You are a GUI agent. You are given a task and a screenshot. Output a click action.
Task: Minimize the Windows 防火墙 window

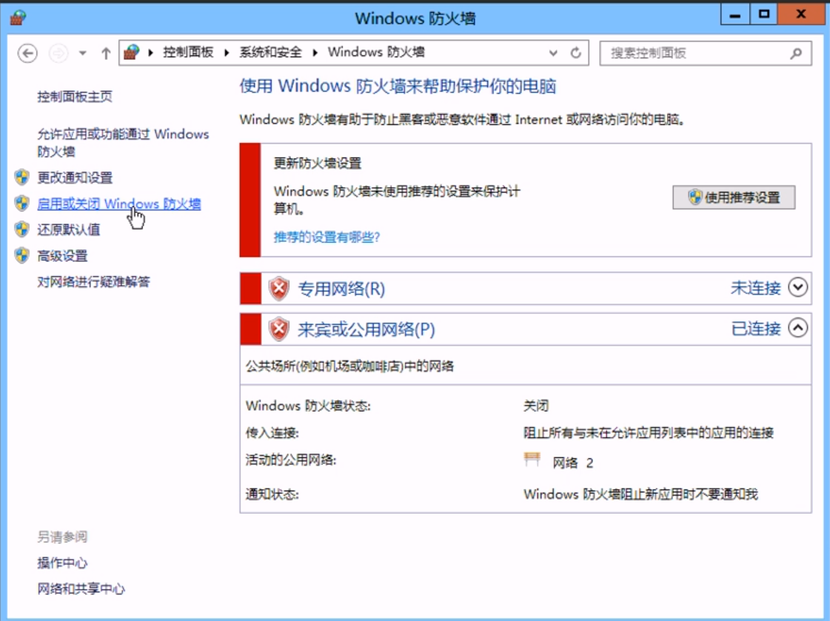click(x=734, y=15)
